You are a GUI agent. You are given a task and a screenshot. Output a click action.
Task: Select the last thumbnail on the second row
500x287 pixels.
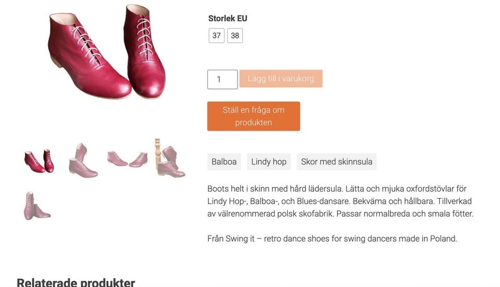pos(36,206)
